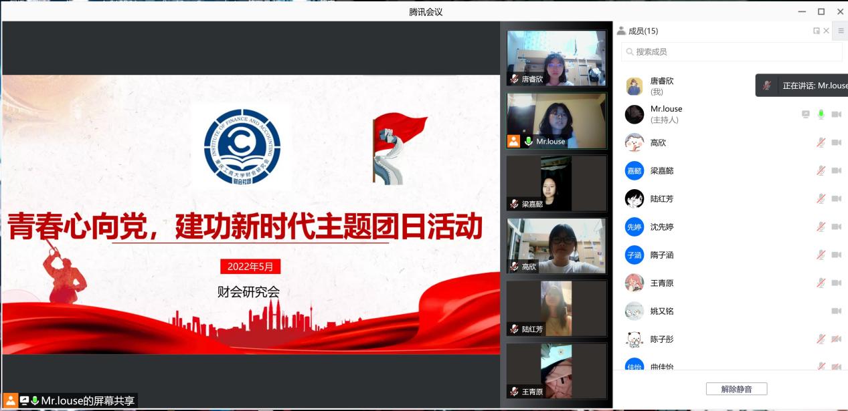Click 陈子彤's disabled camera icon
Viewport: 848px width, 411px height.
pos(836,339)
